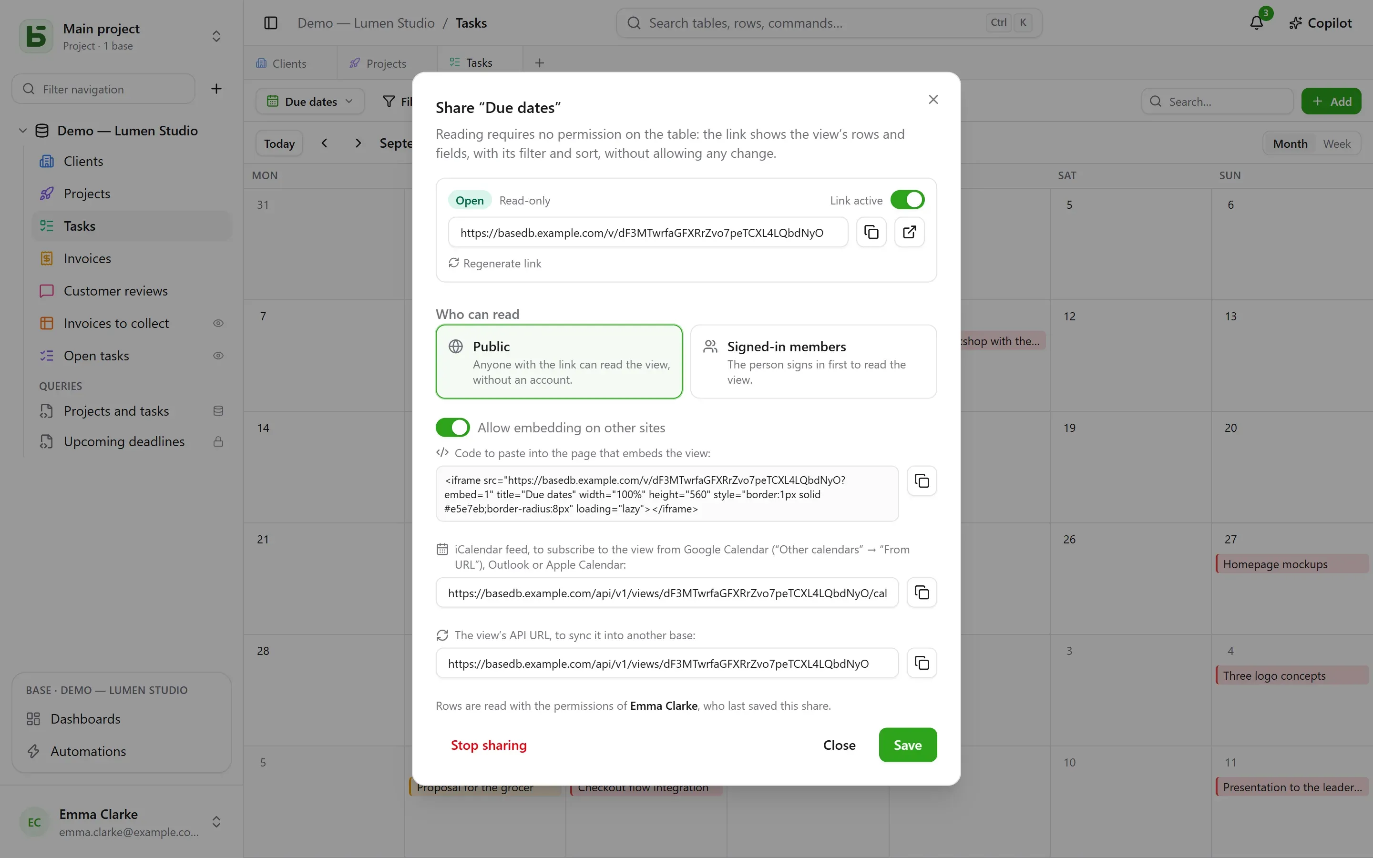Disable Allow embedding on other sites
The height and width of the screenshot is (858, 1373).
[x=452, y=427]
